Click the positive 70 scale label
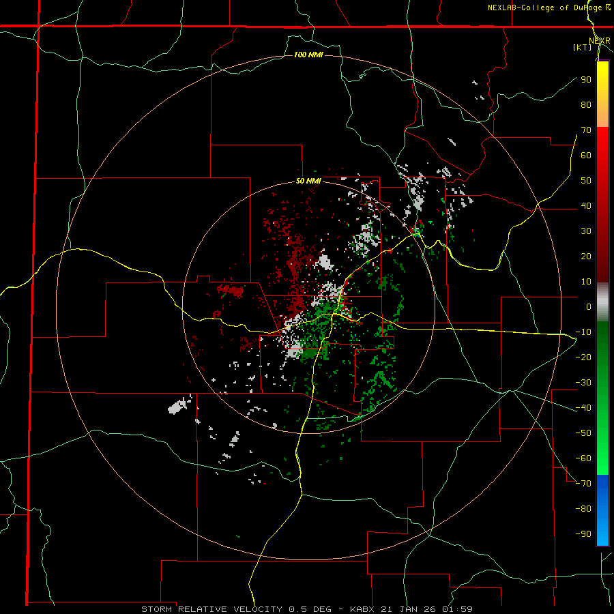This screenshot has width=614, height=614. (586, 130)
